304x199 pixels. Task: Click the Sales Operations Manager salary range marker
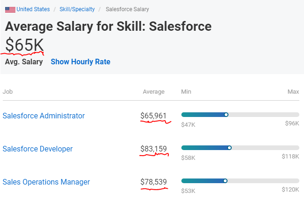(x=225, y=181)
